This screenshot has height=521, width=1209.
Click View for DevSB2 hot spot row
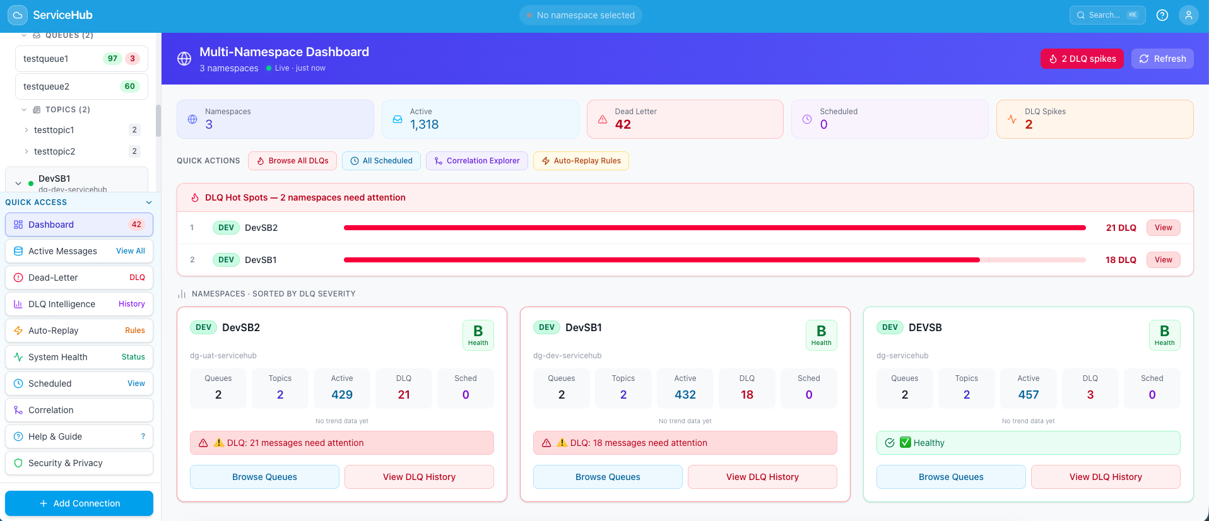coord(1164,228)
